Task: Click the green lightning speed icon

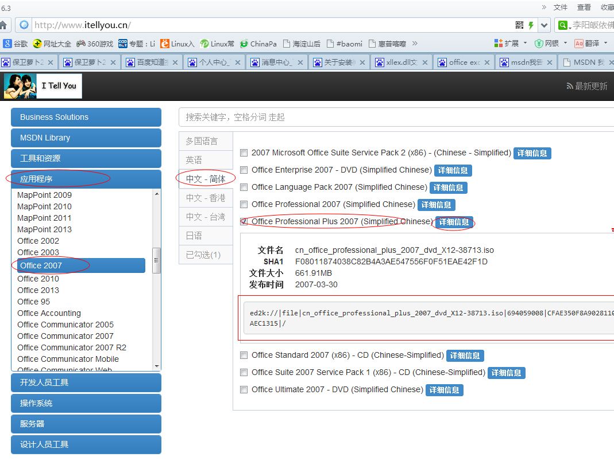Action: pos(531,25)
